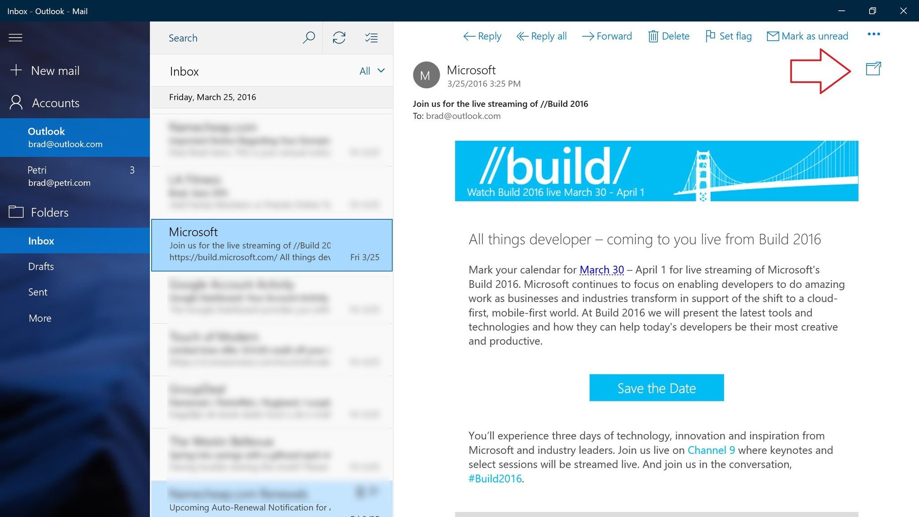This screenshot has width=919, height=517.
Task: Select the Drafts folder tab
Action: tap(40, 265)
